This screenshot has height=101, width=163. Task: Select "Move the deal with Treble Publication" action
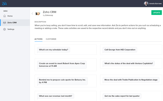(131, 80)
